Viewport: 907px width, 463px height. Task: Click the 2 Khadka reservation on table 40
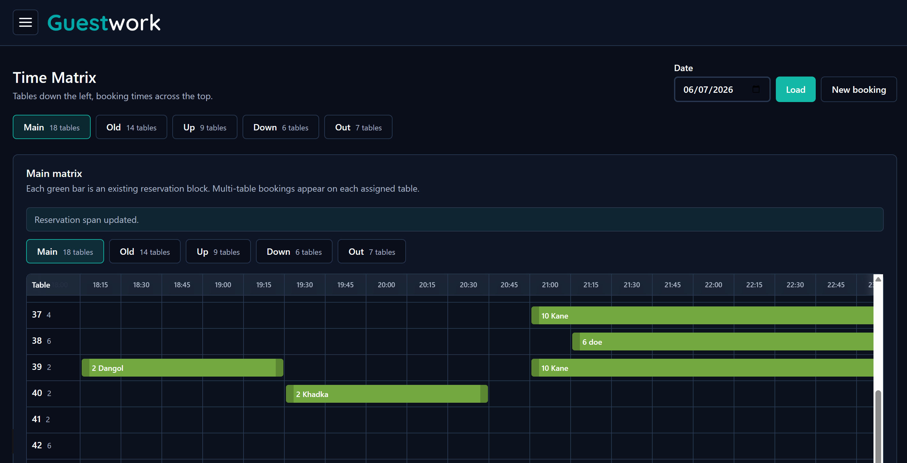[386, 394]
